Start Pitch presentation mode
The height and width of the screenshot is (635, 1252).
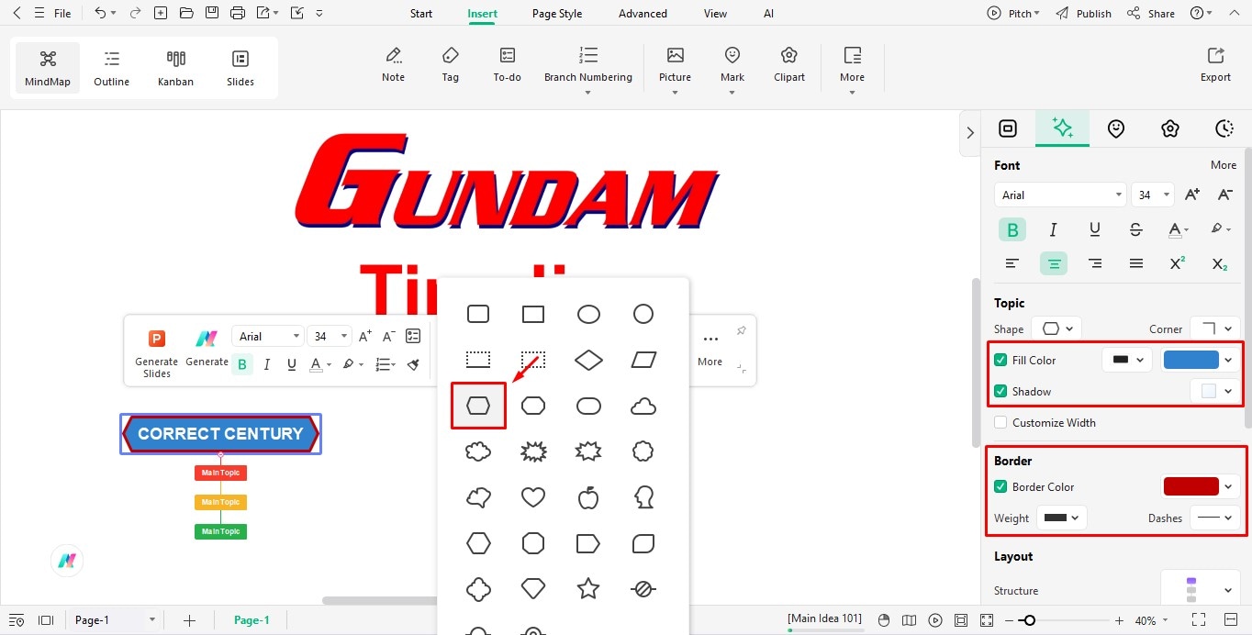coord(1013,14)
